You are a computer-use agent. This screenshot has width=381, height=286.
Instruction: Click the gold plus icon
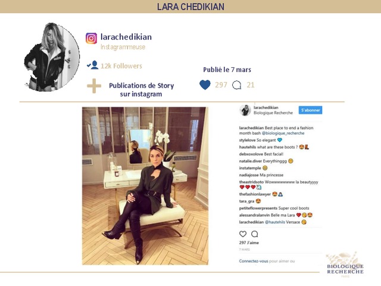coord(94,86)
